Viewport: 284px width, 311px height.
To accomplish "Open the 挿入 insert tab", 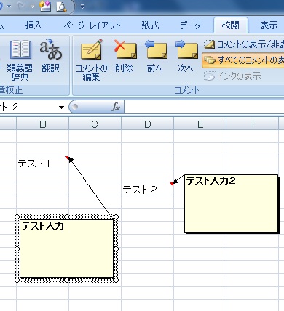I will tap(33, 25).
